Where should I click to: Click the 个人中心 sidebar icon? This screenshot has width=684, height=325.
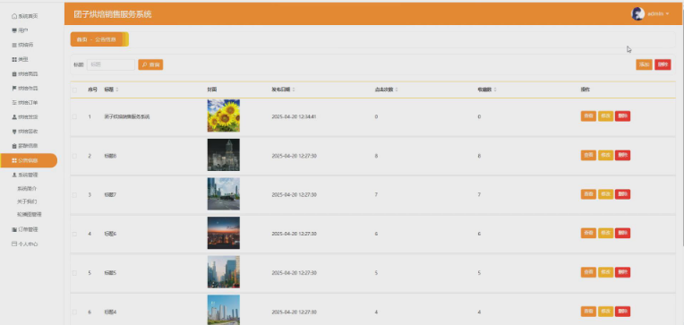tap(14, 244)
